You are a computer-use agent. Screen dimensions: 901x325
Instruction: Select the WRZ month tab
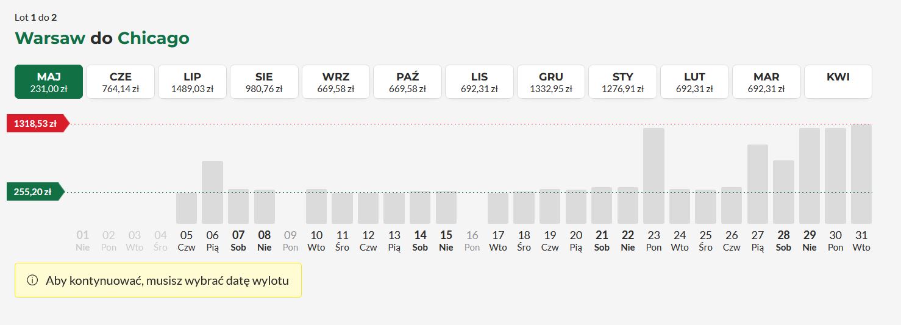[336, 82]
